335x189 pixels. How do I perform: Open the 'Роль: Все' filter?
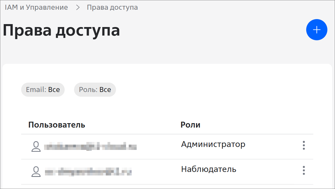pos(95,90)
